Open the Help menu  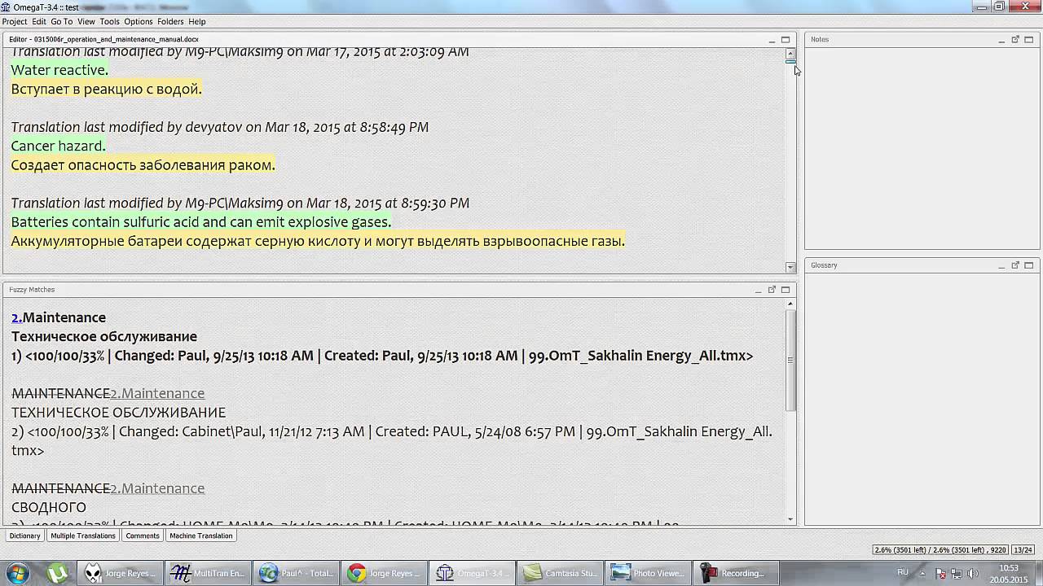click(x=197, y=21)
